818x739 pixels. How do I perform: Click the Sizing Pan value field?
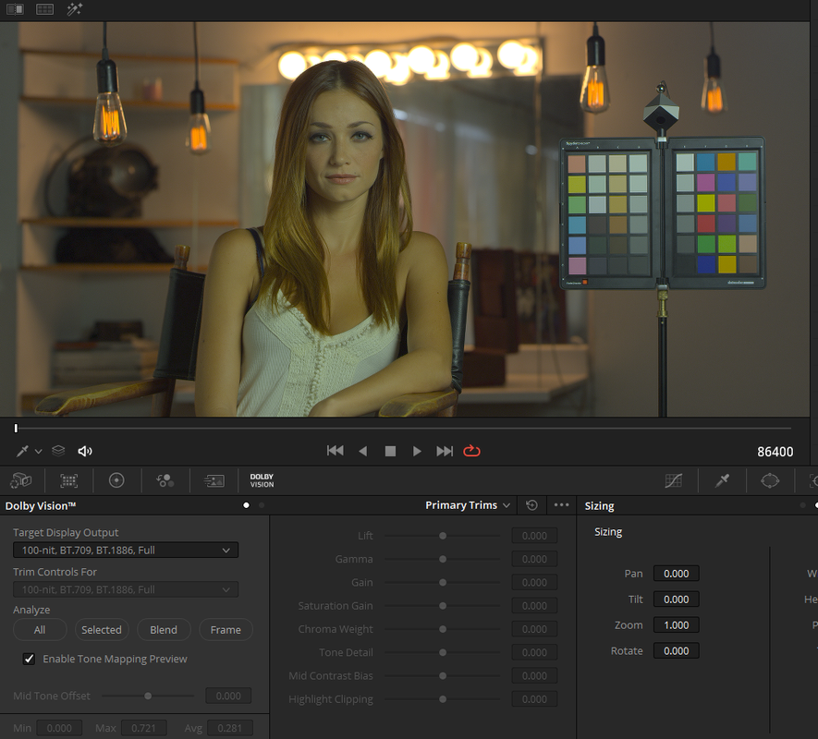click(x=676, y=574)
